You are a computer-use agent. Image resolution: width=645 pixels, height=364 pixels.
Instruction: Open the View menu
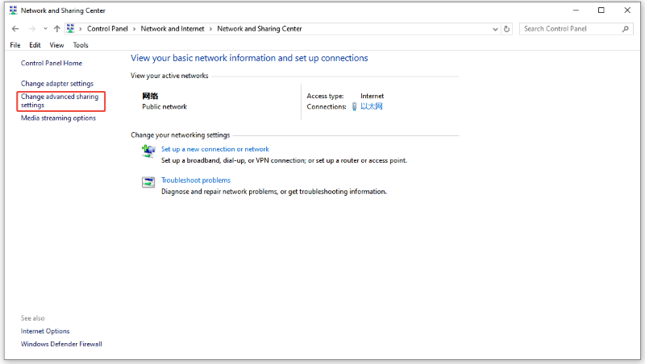point(56,45)
